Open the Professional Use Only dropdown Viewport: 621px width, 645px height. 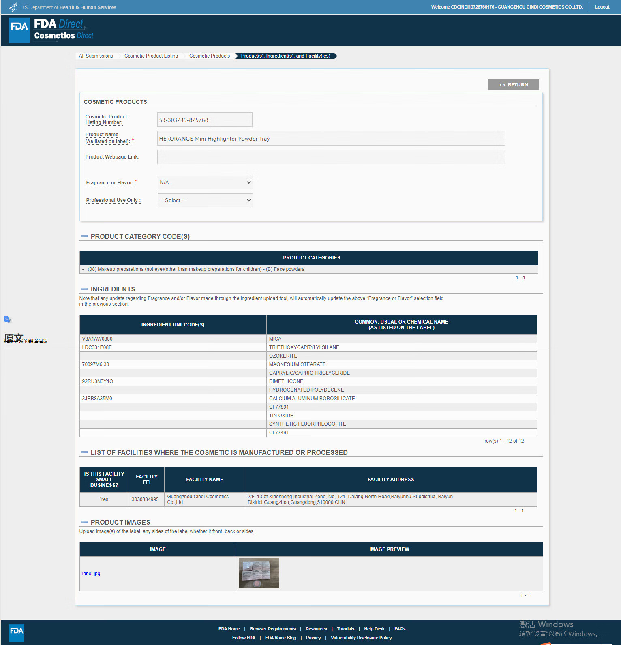205,200
